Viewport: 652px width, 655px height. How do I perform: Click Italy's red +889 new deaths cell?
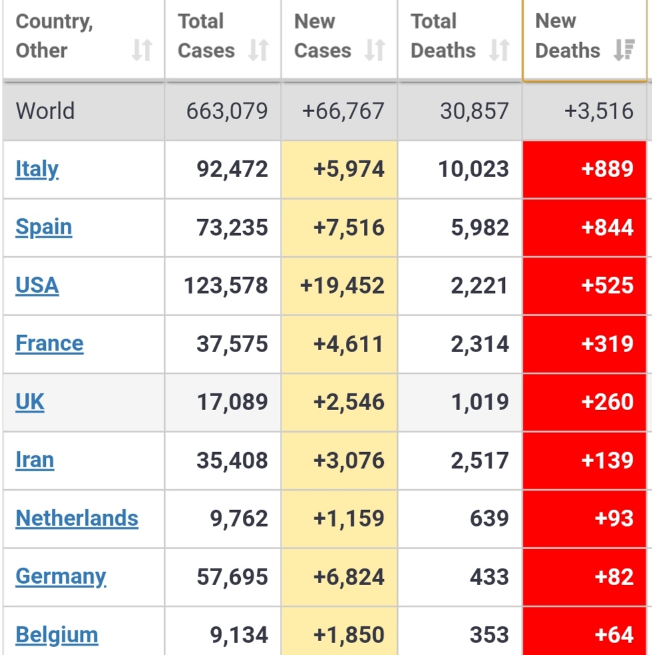(584, 169)
